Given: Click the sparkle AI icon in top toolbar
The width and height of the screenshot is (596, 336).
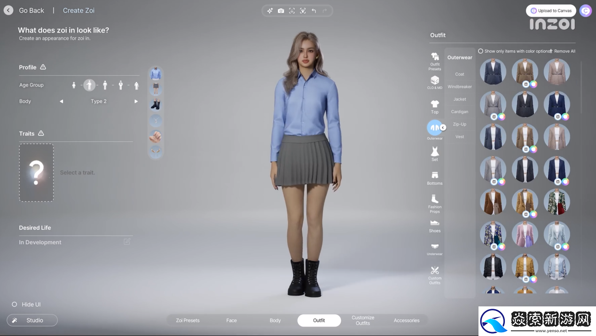Looking at the screenshot, I should tap(270, 11).
